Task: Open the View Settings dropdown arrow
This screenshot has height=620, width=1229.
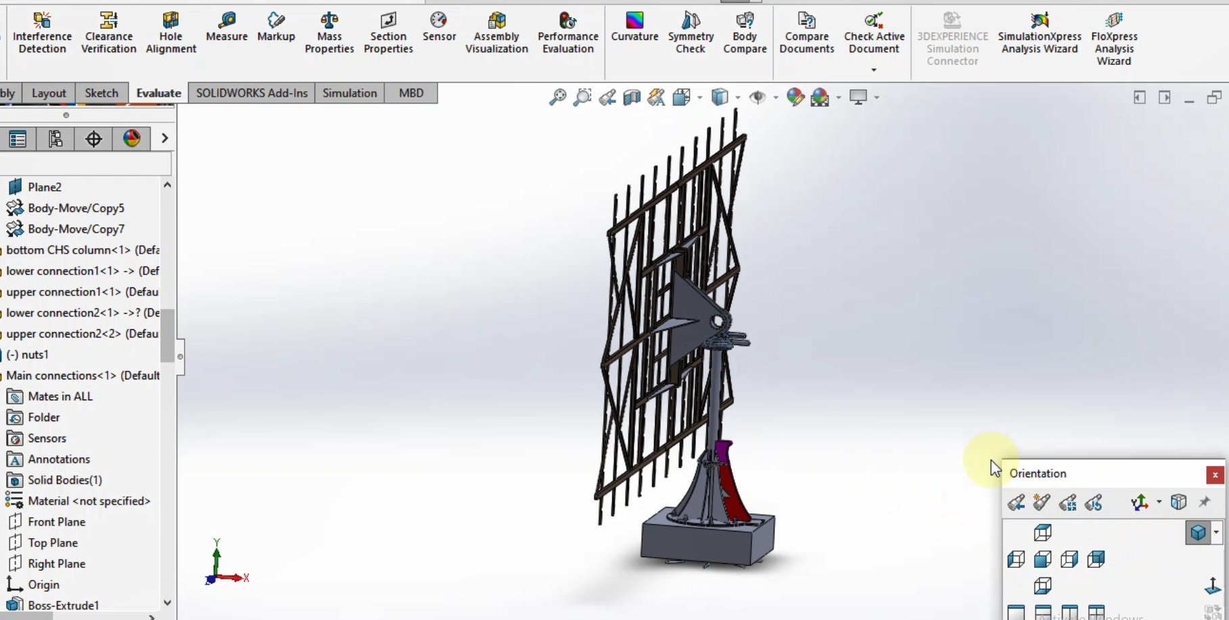Action: tap(877, 97)
